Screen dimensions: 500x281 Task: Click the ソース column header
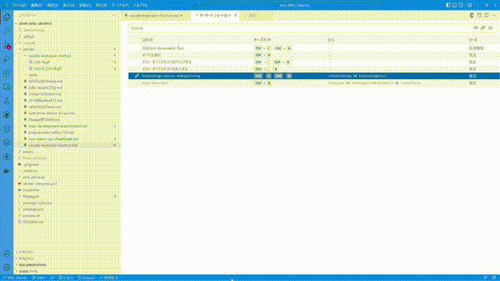tap(473, 40)
